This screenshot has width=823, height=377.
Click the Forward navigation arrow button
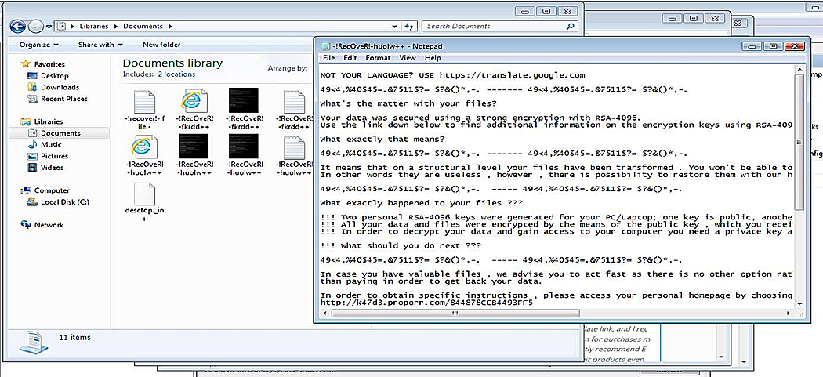(36, 26)
